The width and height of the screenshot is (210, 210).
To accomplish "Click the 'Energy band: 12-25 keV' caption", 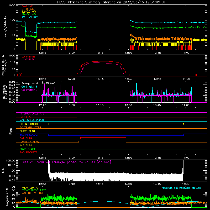I will [38, 83].
